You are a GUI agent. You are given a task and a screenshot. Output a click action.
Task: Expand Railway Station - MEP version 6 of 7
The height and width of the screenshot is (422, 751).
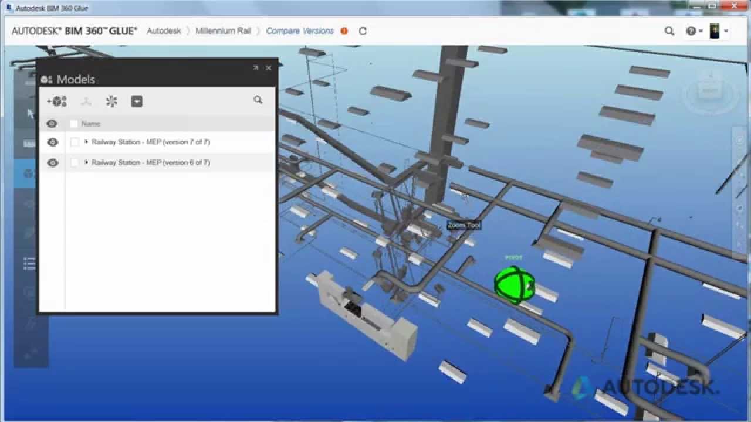[x=86, y=162]
